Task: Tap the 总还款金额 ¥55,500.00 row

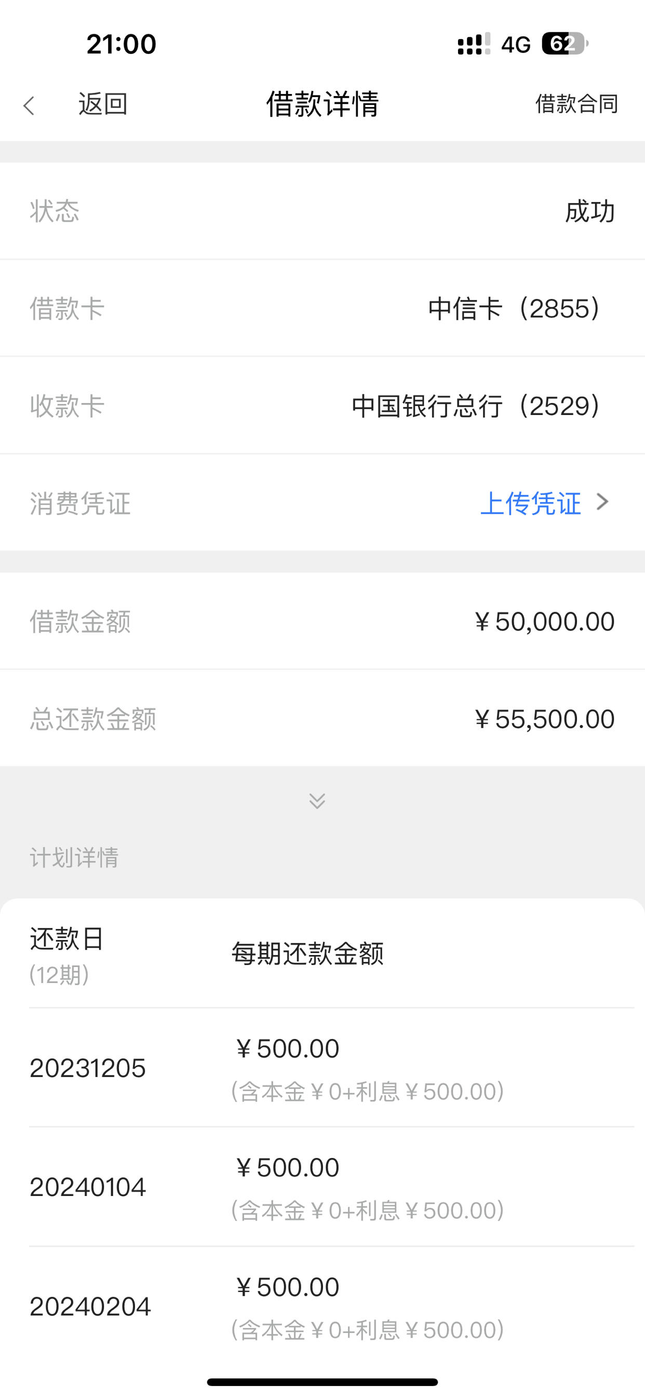Action: click(322, 718)
